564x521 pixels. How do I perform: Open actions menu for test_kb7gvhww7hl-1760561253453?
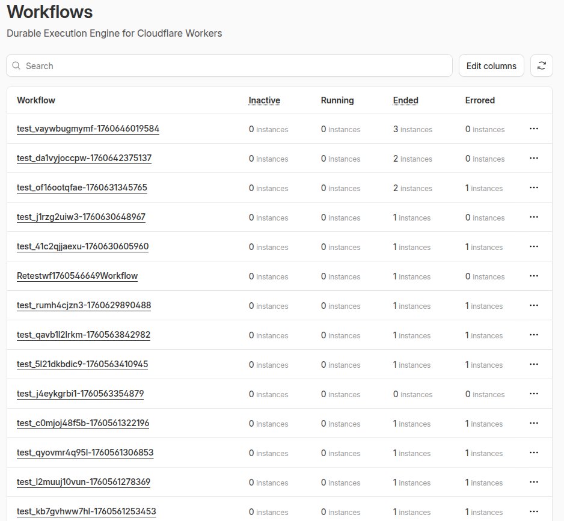tap(534, 511)
